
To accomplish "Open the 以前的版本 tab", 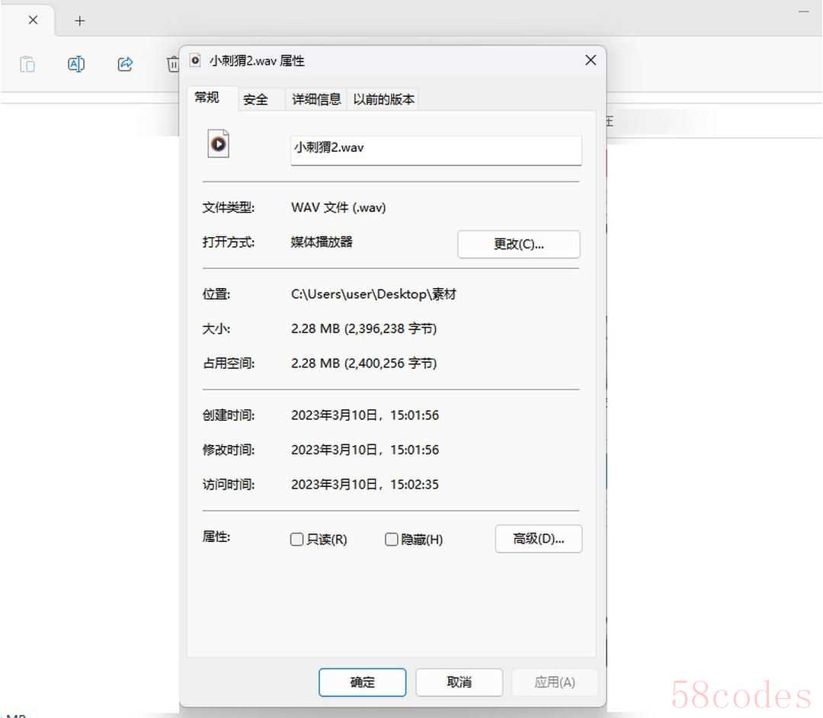I will click(383, 99).
